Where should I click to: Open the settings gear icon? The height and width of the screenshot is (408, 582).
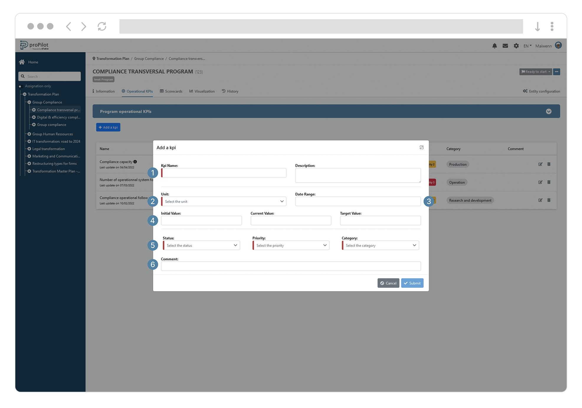516,46
